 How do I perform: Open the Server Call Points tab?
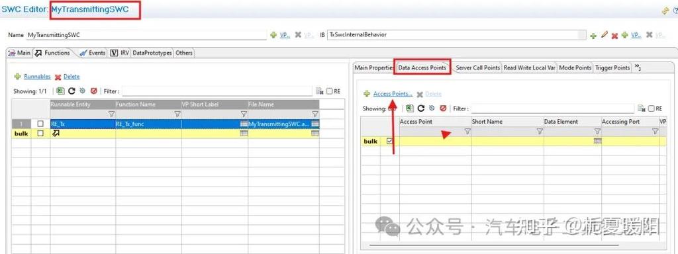coord(478,68)
